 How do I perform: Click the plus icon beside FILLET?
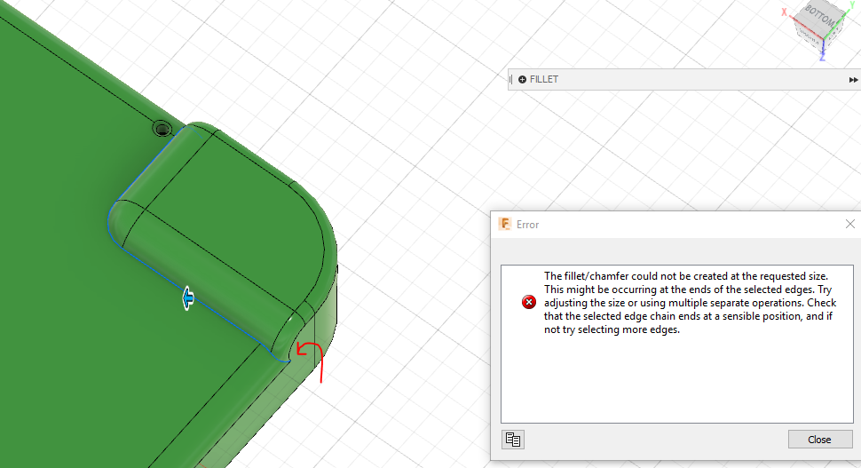pyautogui.click(x=522, y=80)
